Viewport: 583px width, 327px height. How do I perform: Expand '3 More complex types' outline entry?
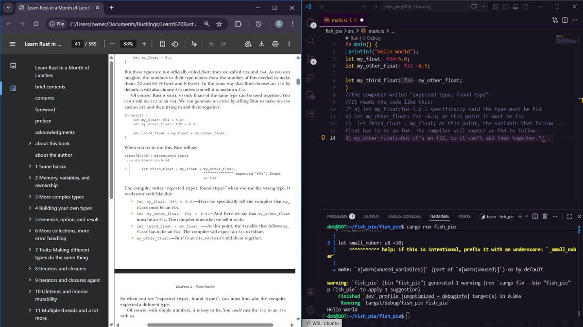pos(30,197)
